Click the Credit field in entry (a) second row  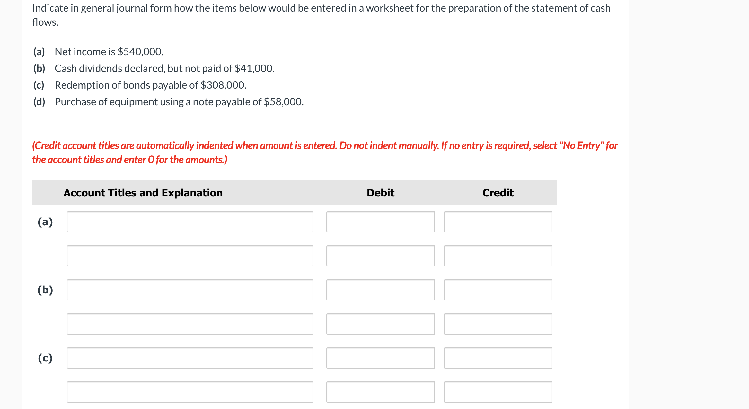click(x=498, y=256)
